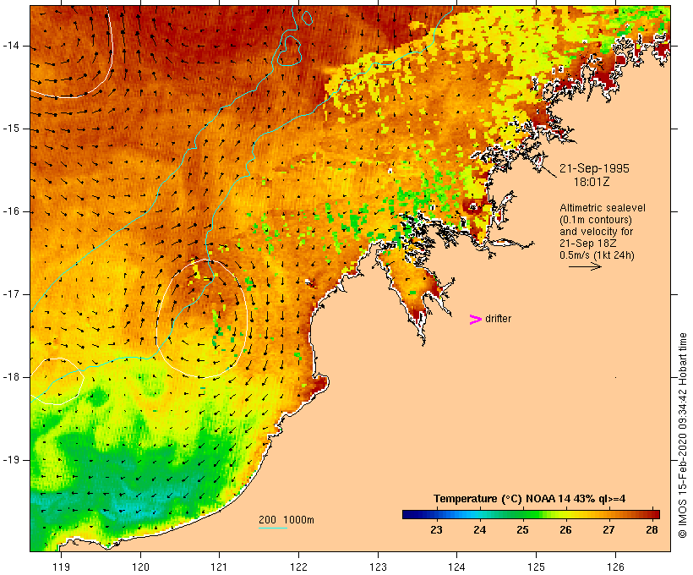Click the '200 1000m' depth label
The image size is (693, 575).
[x=286, y=520]
